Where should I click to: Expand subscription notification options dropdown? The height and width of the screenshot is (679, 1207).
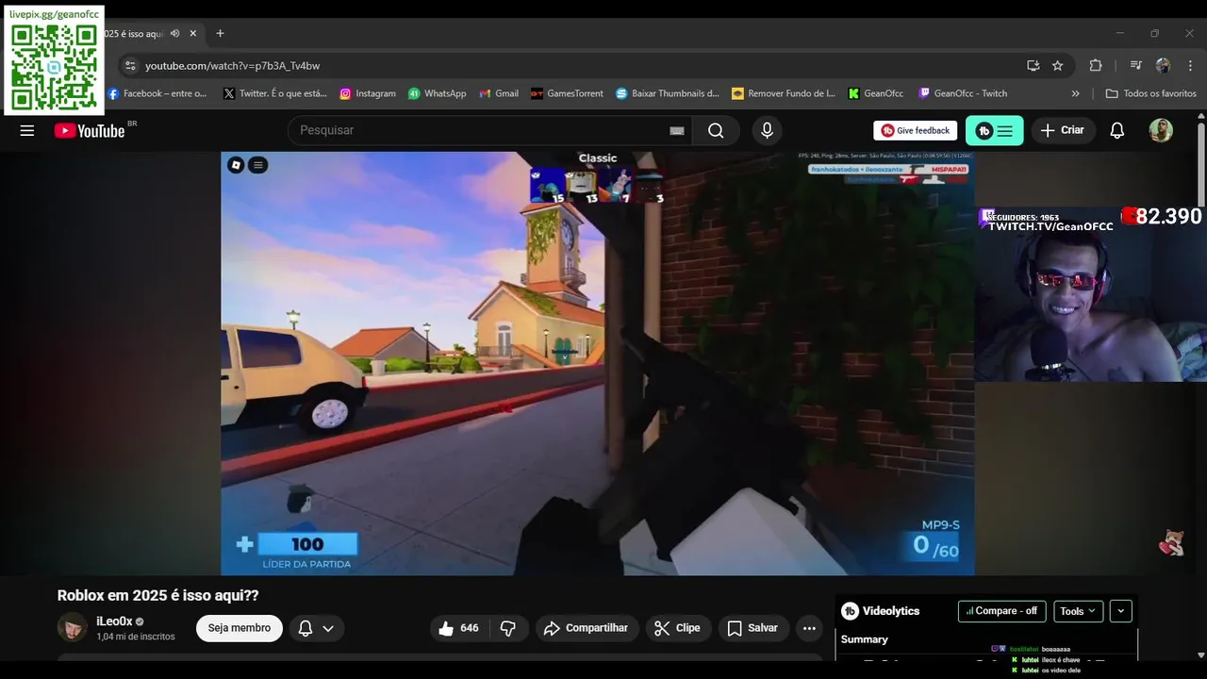tap(328, 628)
